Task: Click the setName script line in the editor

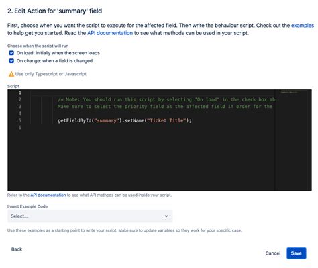Action: pyautogui.click(x=125, y=120)
